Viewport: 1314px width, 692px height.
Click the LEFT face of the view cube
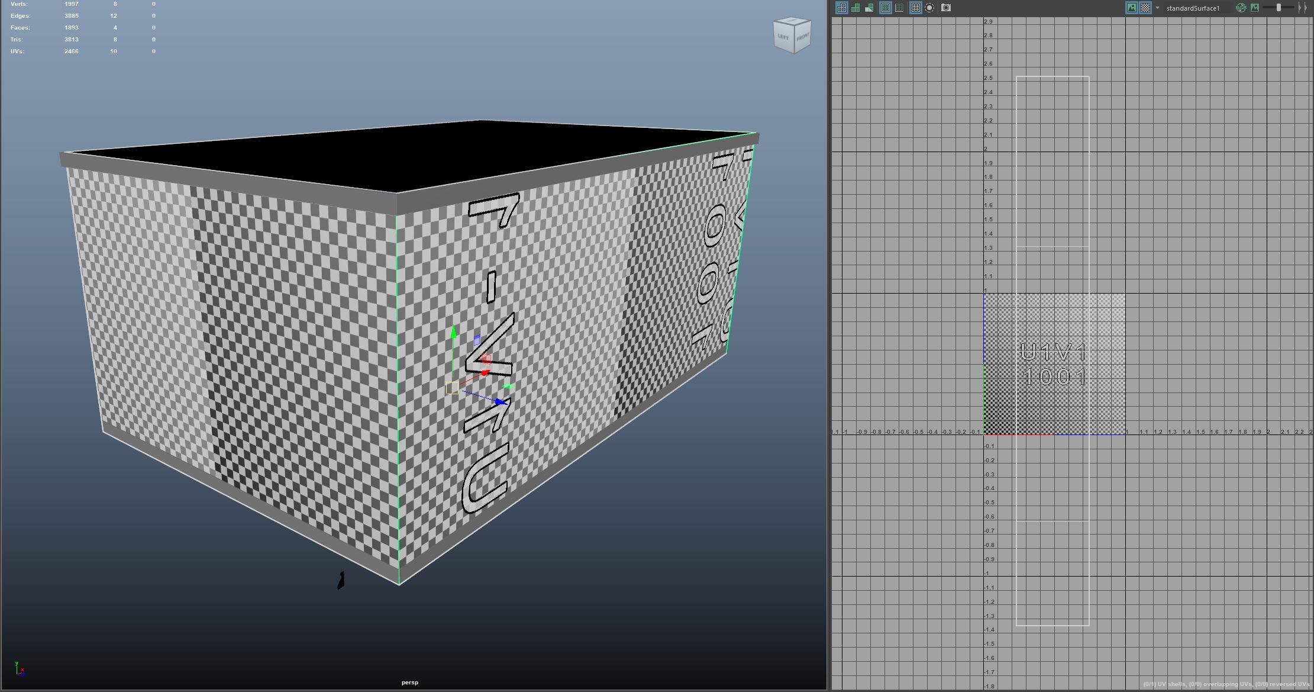[x=783, y=37]
